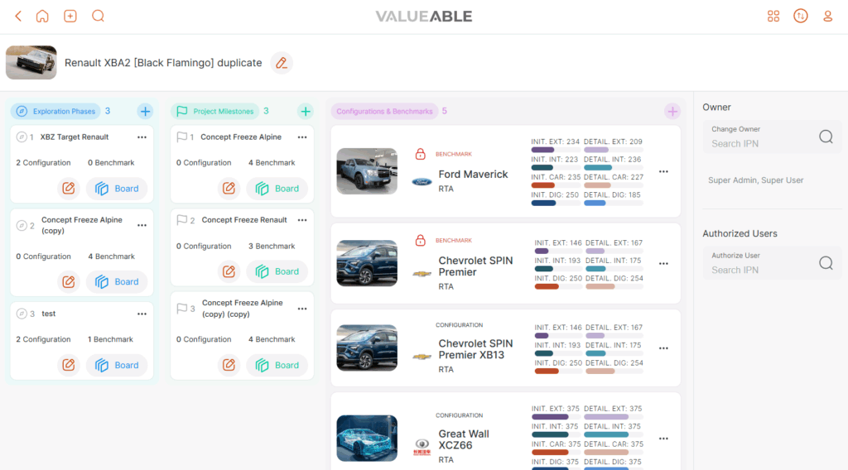Click Great Wall INIT. CAR progress bar
Image resolution: width=848 pixels, height=470 pixels.
[x=556, y=452]
